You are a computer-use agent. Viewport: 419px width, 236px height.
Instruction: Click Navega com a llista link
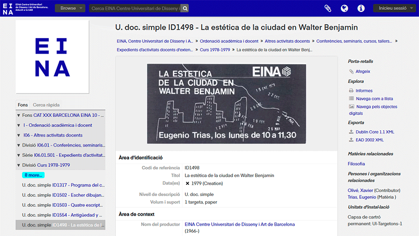coord(374,99)
